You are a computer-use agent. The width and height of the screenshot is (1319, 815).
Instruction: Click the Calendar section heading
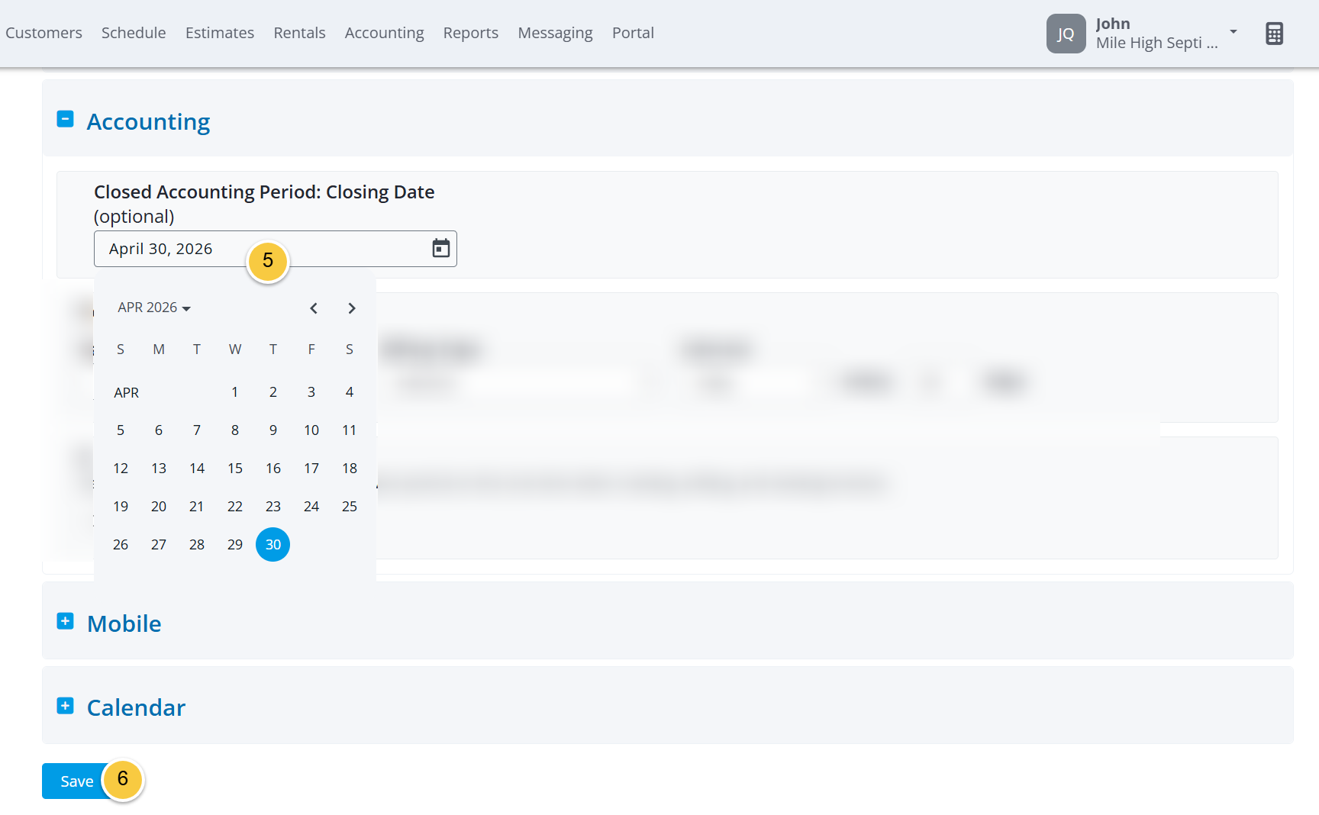(136, 707)
